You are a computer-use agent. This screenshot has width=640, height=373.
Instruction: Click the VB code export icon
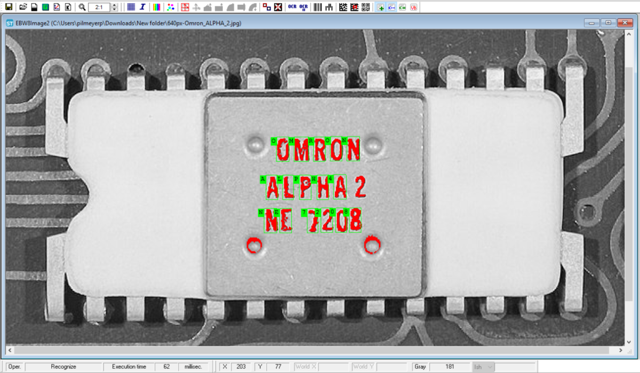tap(414, 7)
